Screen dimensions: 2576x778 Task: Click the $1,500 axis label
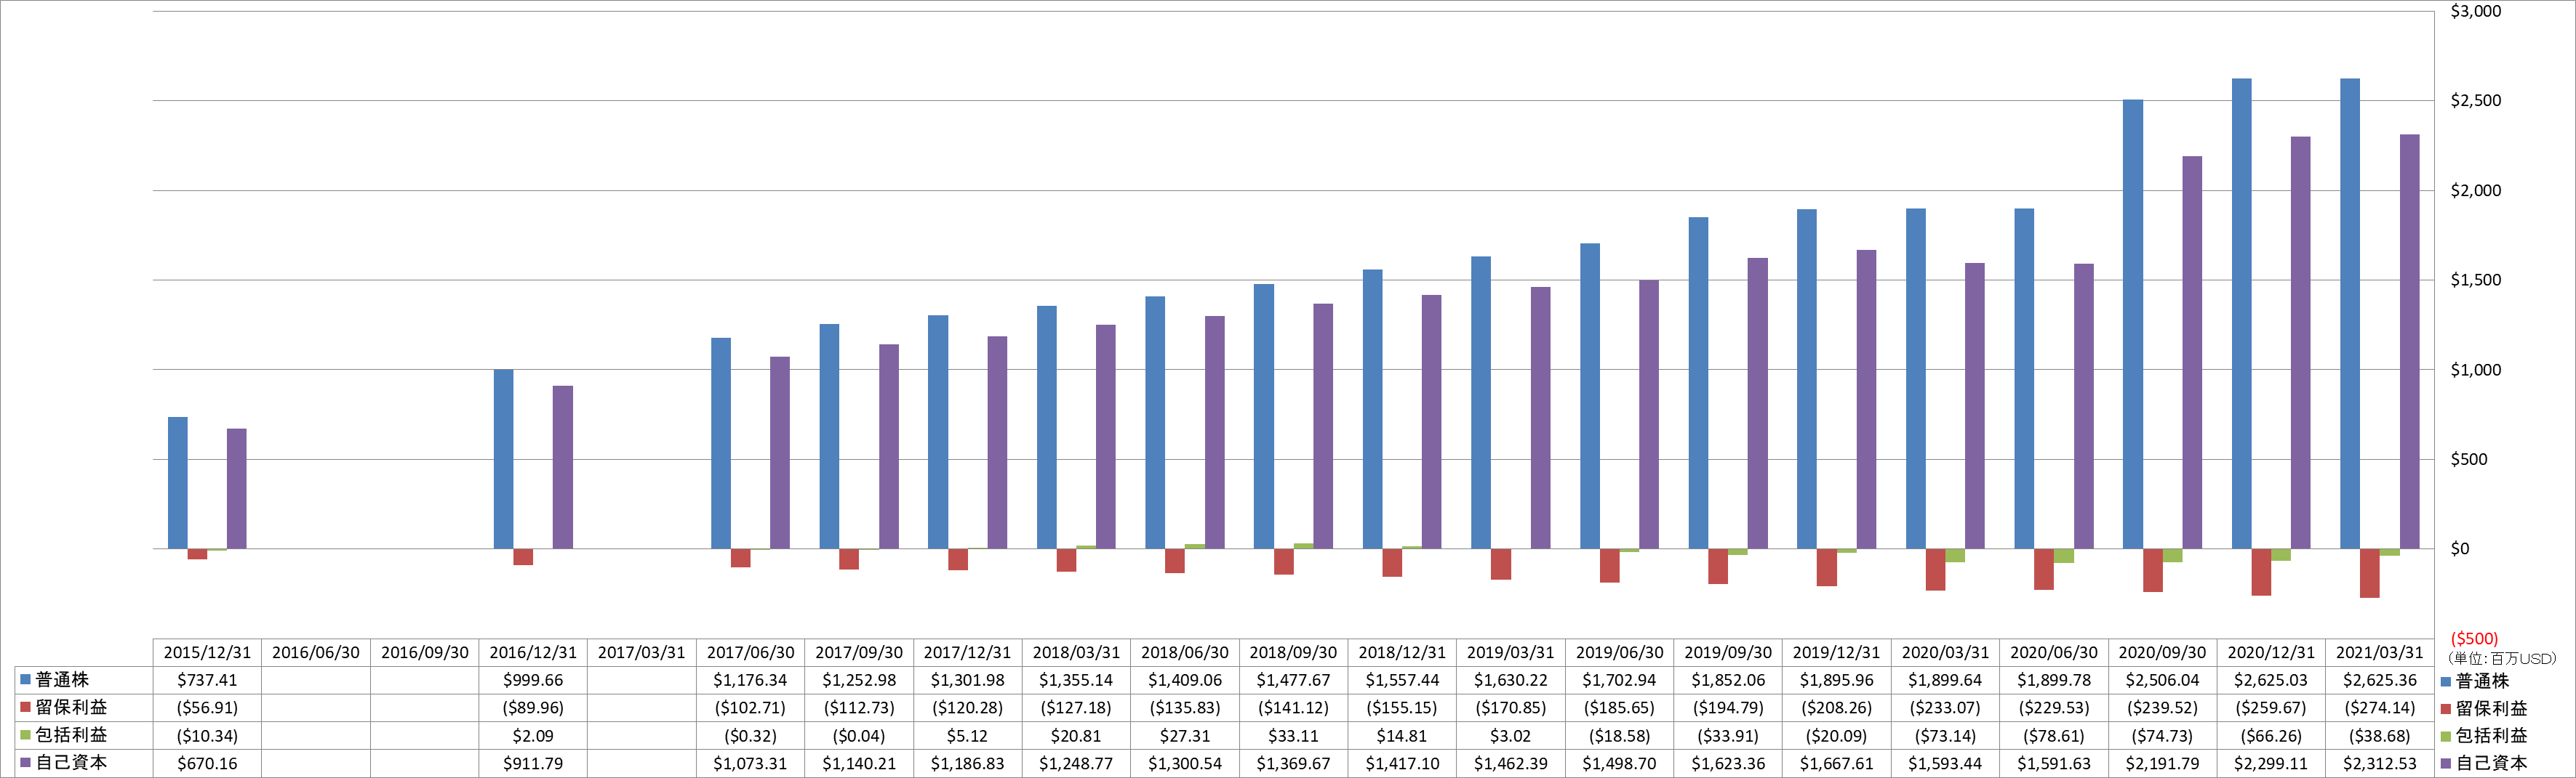click(x=2475, y=280)
